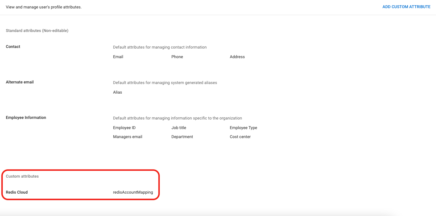Image resolution: width=436 pixels, height=216 pixels.
Task: Click the Job title attribute
Action: [x=179, y=128]
